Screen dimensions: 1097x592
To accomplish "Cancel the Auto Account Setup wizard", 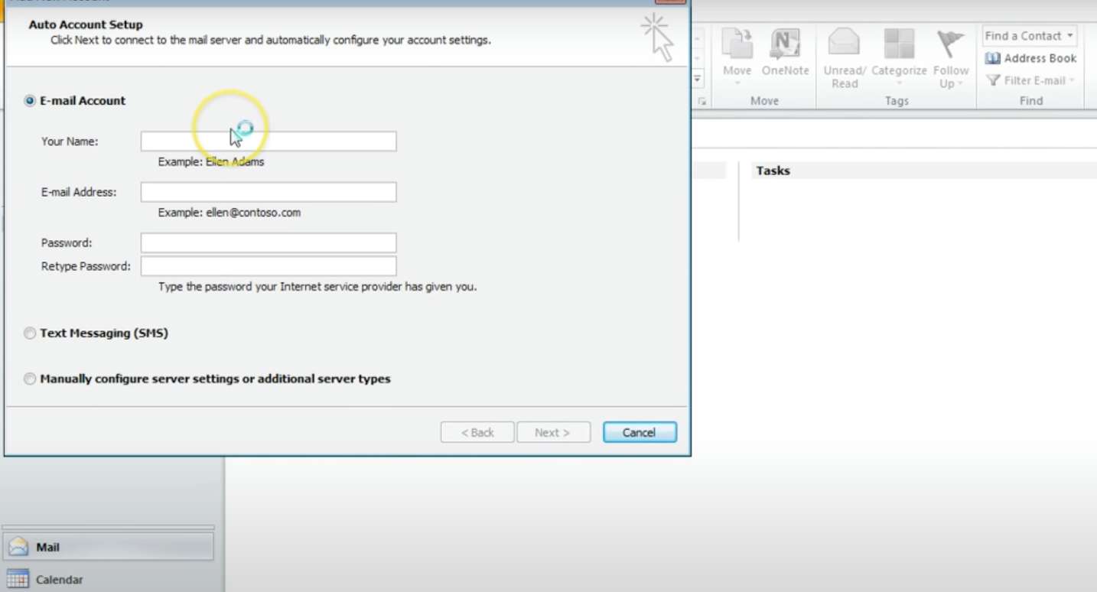I will point(640,431).
